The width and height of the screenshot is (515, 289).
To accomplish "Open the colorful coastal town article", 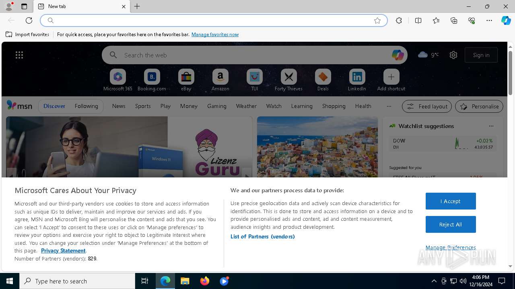I will click(x=317, y=147).
